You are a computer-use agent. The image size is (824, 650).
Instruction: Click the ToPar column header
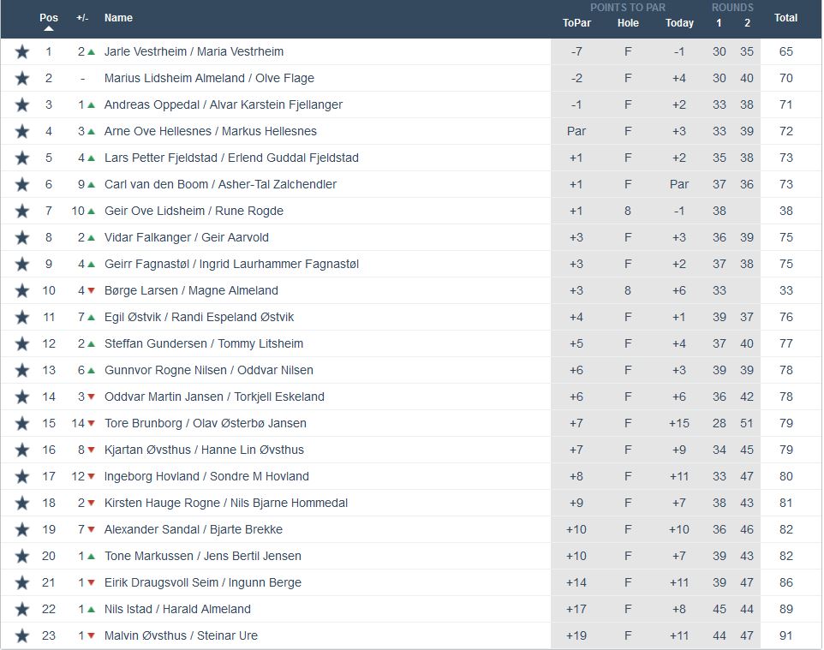click(576, 23)
